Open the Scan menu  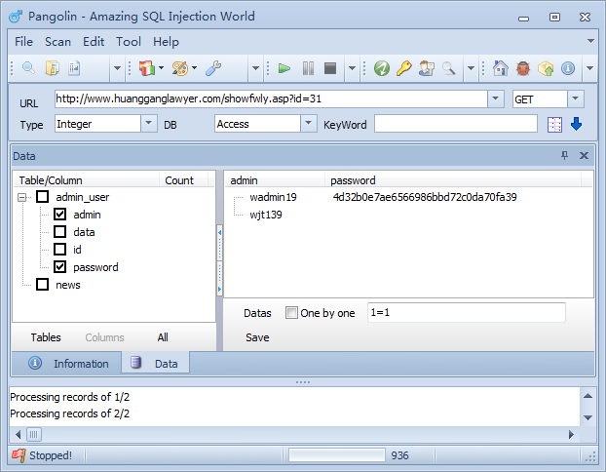(x=57, y=41)
